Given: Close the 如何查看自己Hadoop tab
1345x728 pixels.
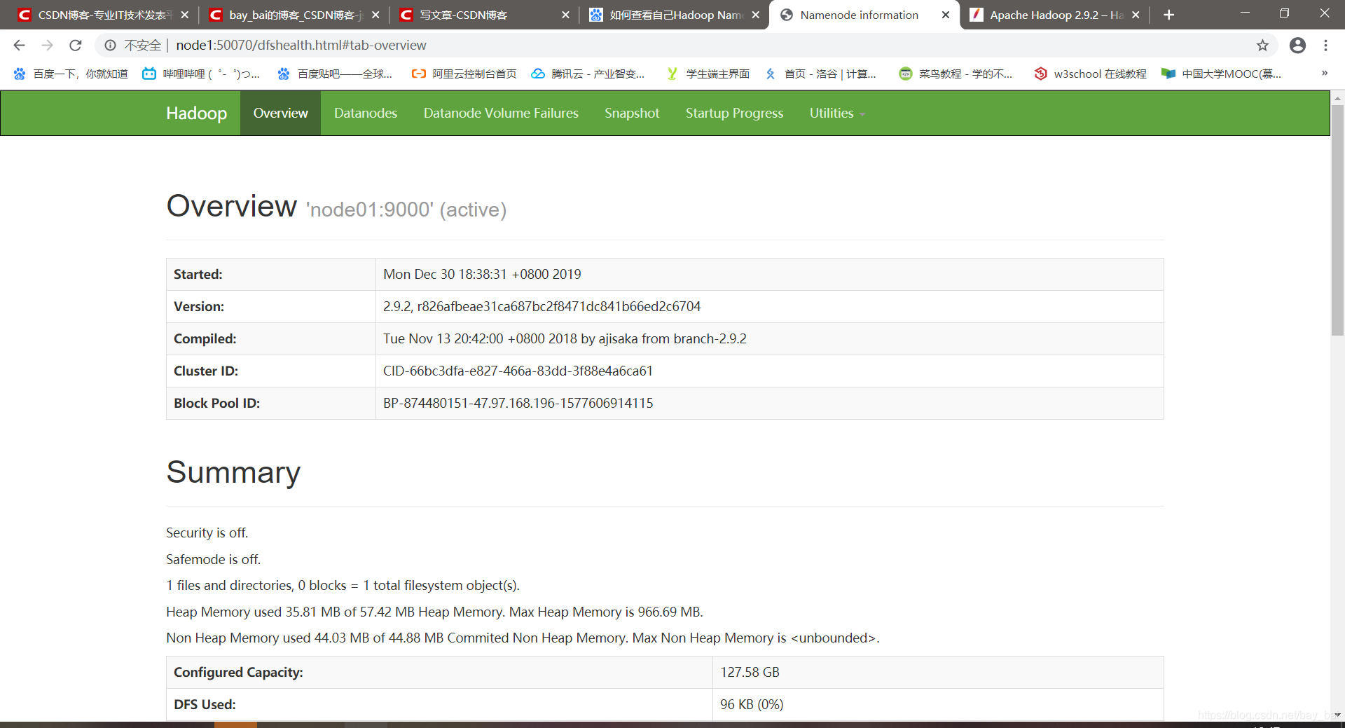Looking at the screenshot, I should click(755, 15).
